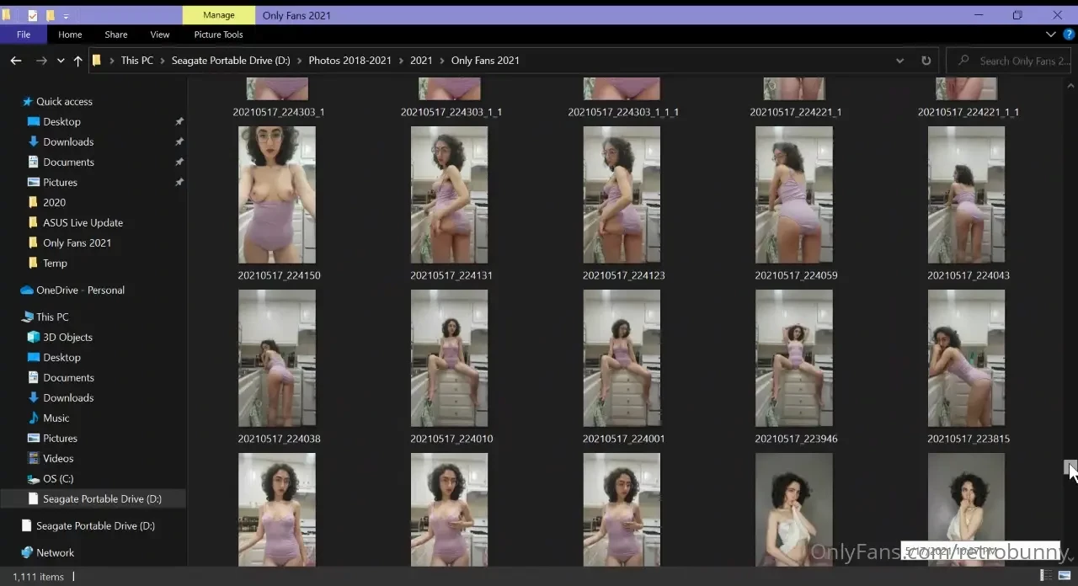This screenshot has width=1078, height=586.
Task: Expand the ribbon with the chevron
Action: (1050, 35)
